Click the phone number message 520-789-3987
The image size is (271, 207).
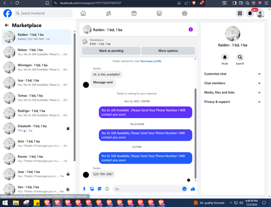point(103,174)
